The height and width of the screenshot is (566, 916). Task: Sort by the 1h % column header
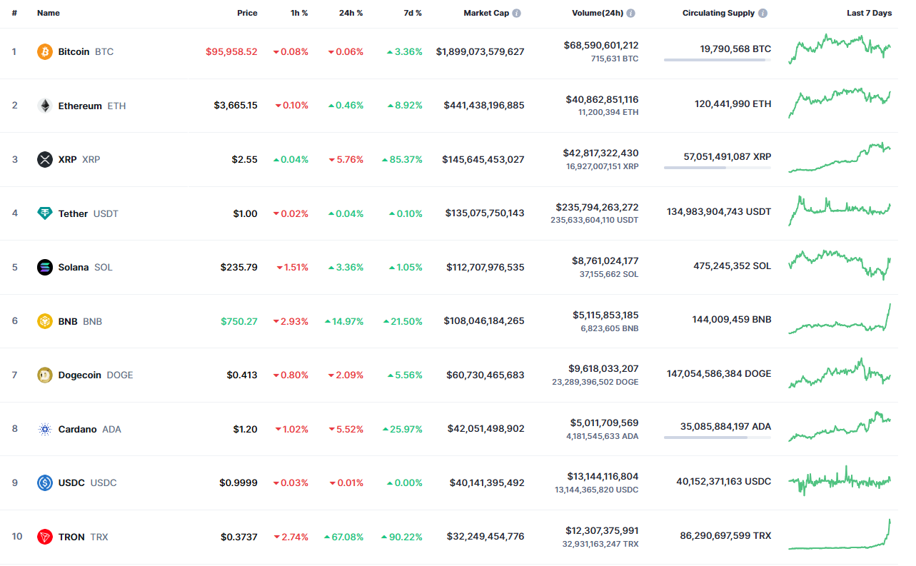click(x=298, y=14)
